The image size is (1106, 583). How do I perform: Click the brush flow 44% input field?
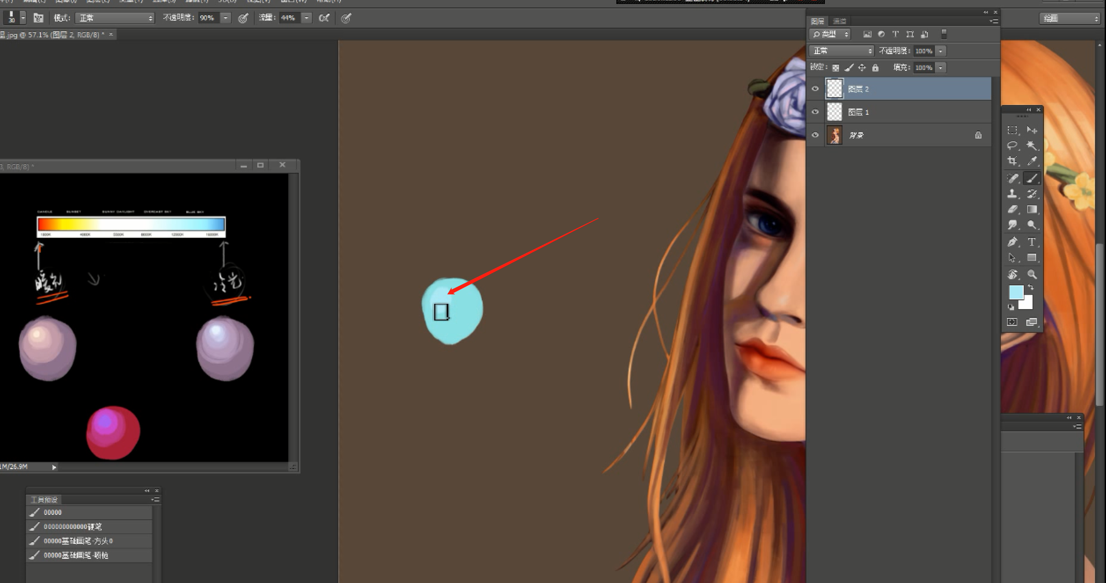(x=290, y=18)
